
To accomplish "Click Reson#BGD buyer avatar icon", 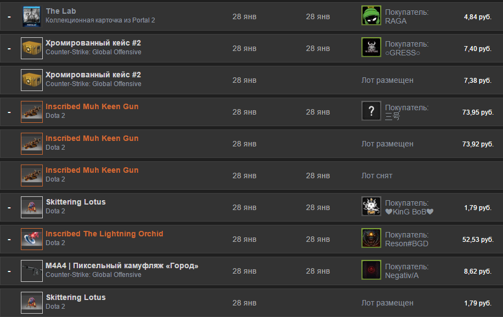I will [x=371, y=238].
